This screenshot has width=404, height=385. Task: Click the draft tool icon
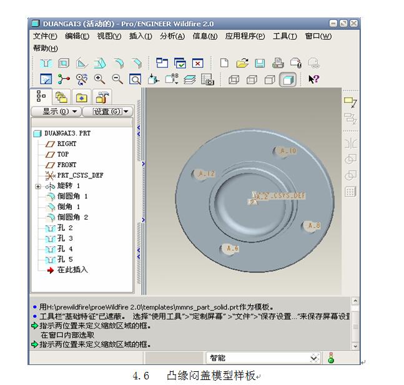pos(100,63)
